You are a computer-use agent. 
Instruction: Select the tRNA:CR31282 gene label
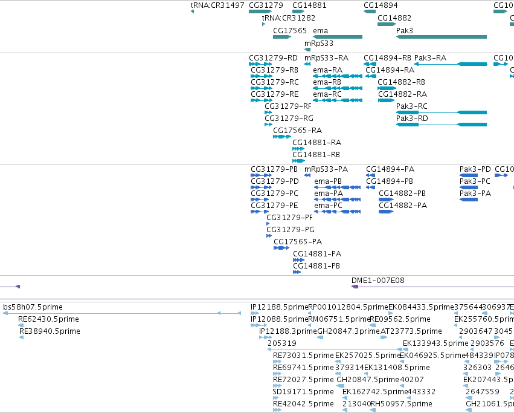pos(289,18)
